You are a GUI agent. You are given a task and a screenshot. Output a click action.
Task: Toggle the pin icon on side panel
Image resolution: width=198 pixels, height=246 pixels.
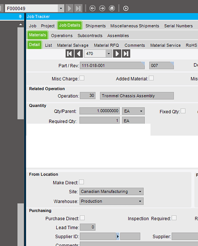(20, 16)
